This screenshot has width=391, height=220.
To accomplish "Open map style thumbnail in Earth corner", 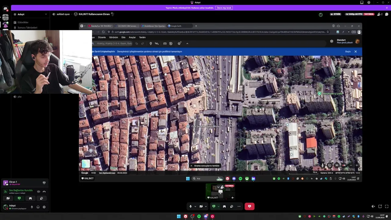I will pyautogui.click(x=86, y=164).
